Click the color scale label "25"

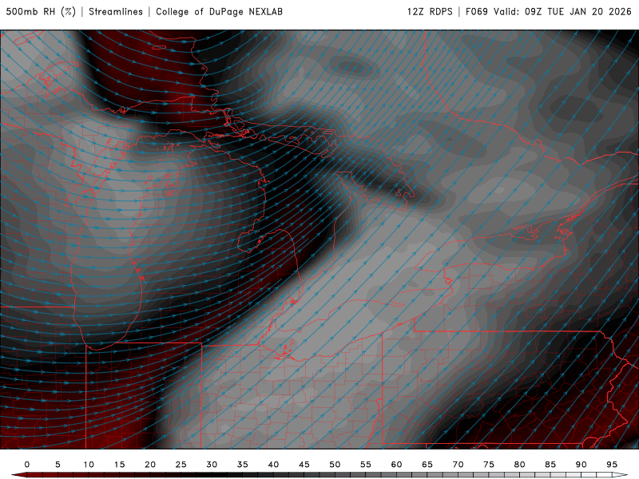pyautogui.click(x=181, y=465)
